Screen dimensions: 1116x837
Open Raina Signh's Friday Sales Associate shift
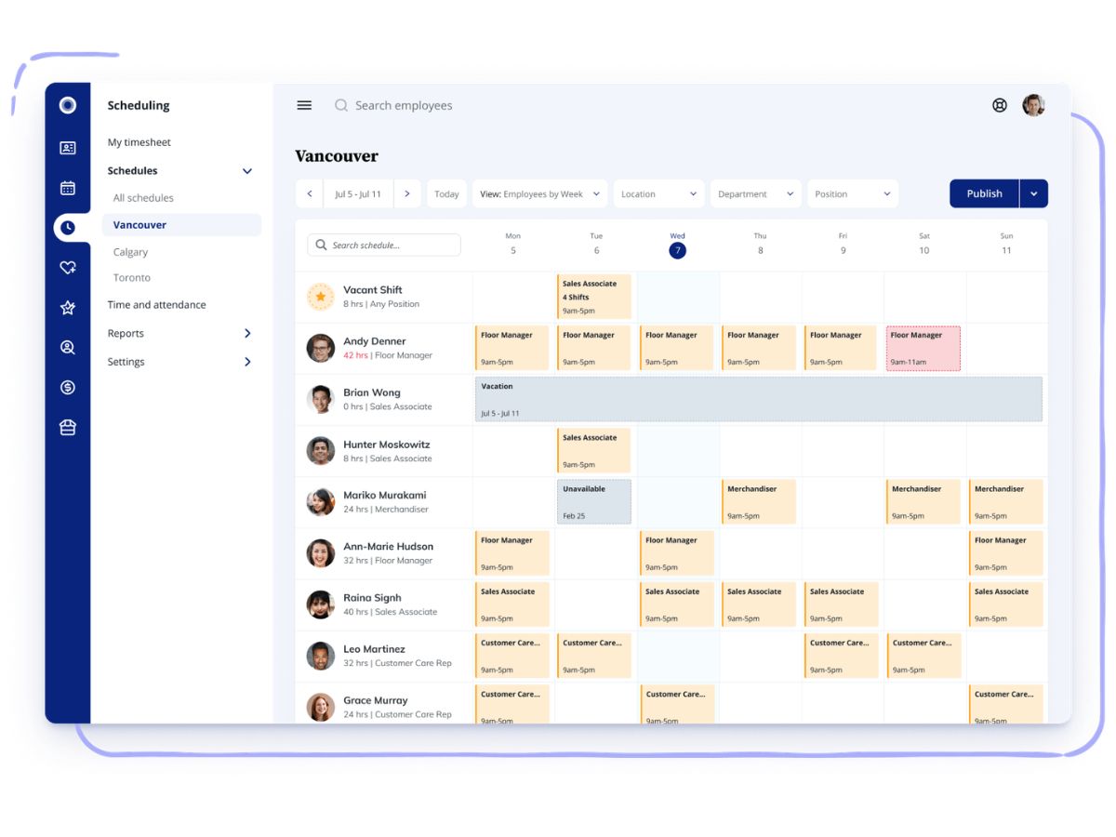click(x=841, y=604)
